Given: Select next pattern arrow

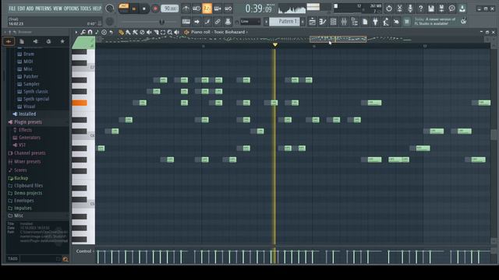Looking at the screenshot, I should (x=303, y=22).
